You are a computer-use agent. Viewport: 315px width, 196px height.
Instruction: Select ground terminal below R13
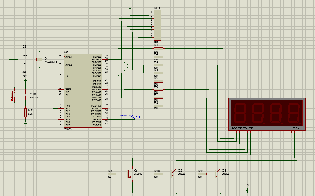tap(26, 123)
